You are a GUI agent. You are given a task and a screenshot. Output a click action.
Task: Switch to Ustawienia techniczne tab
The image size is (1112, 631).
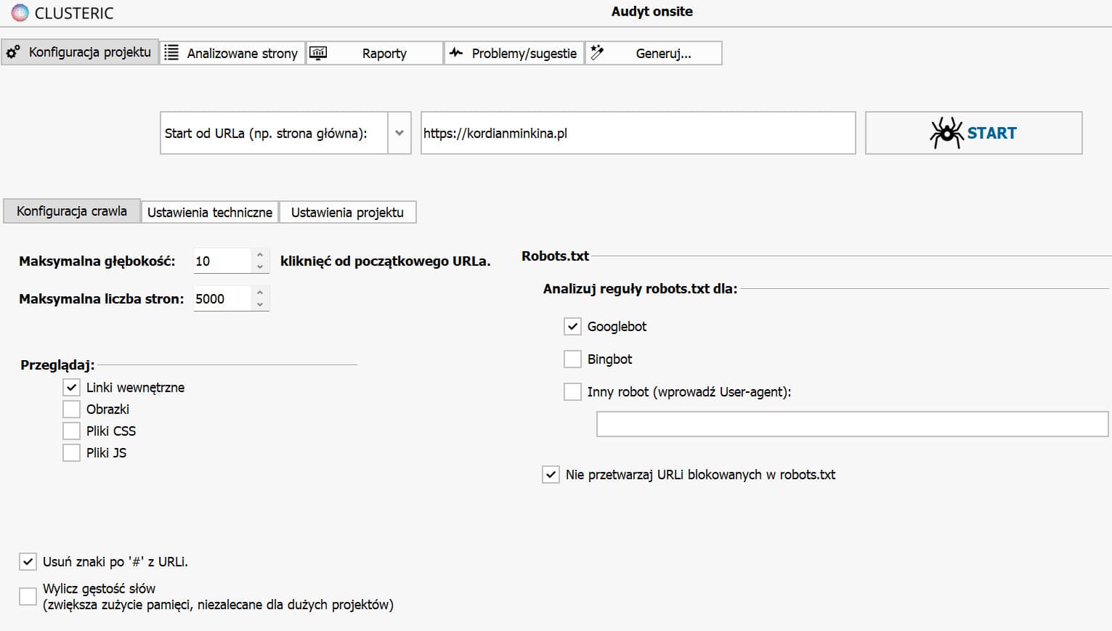[210, 212]
